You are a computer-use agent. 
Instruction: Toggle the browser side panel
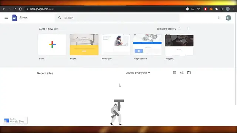point(222,9)
